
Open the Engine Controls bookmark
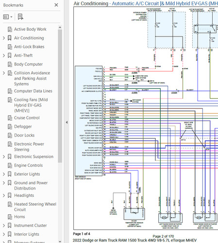(x=28, y=165)
